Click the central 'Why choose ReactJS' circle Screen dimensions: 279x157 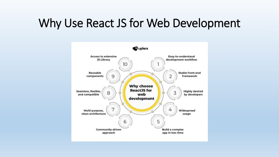coord(142,92)
